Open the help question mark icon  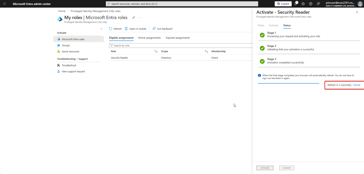(311, 4)
